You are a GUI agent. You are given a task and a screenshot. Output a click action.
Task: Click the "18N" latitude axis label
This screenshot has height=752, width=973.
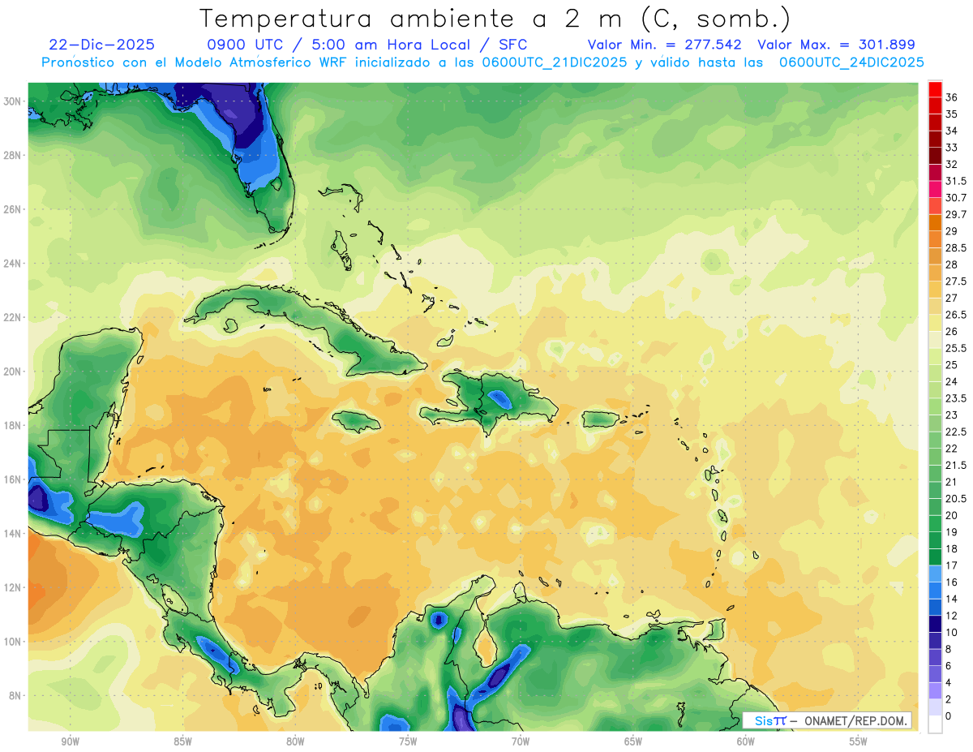tap(13, 425)
